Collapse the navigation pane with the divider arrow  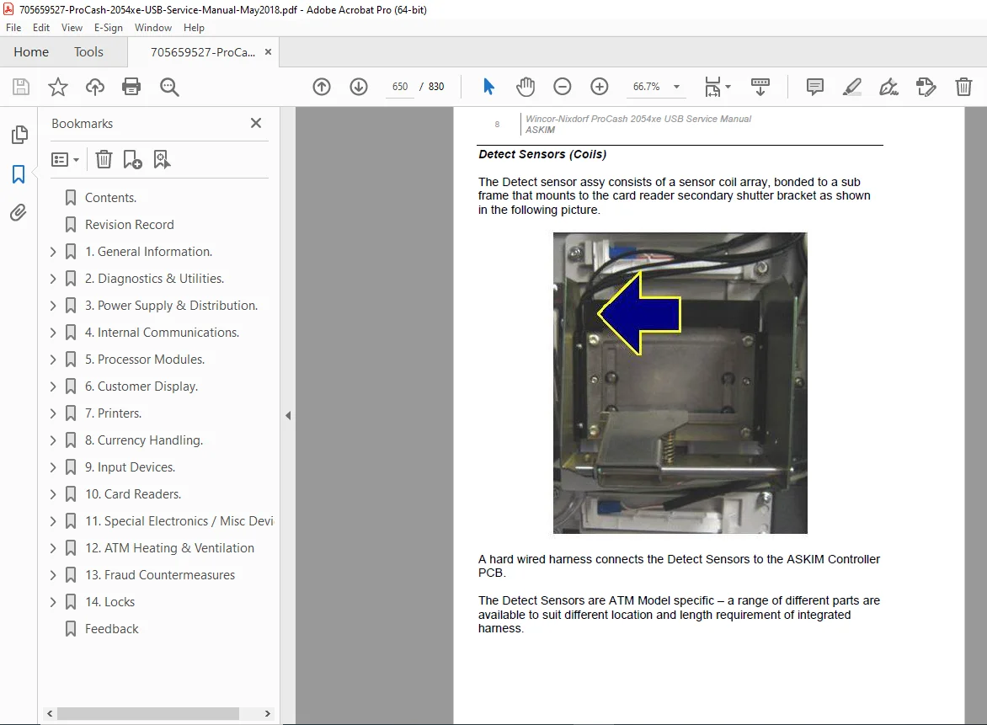click(288, 415)
